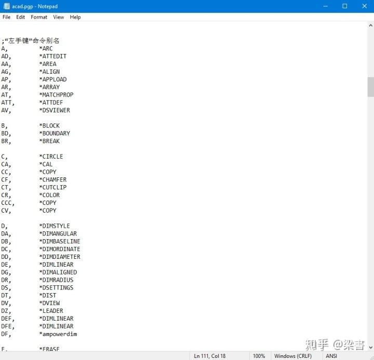
Task: Click the *COLOR command text
Action: click(x=49, y=195)
